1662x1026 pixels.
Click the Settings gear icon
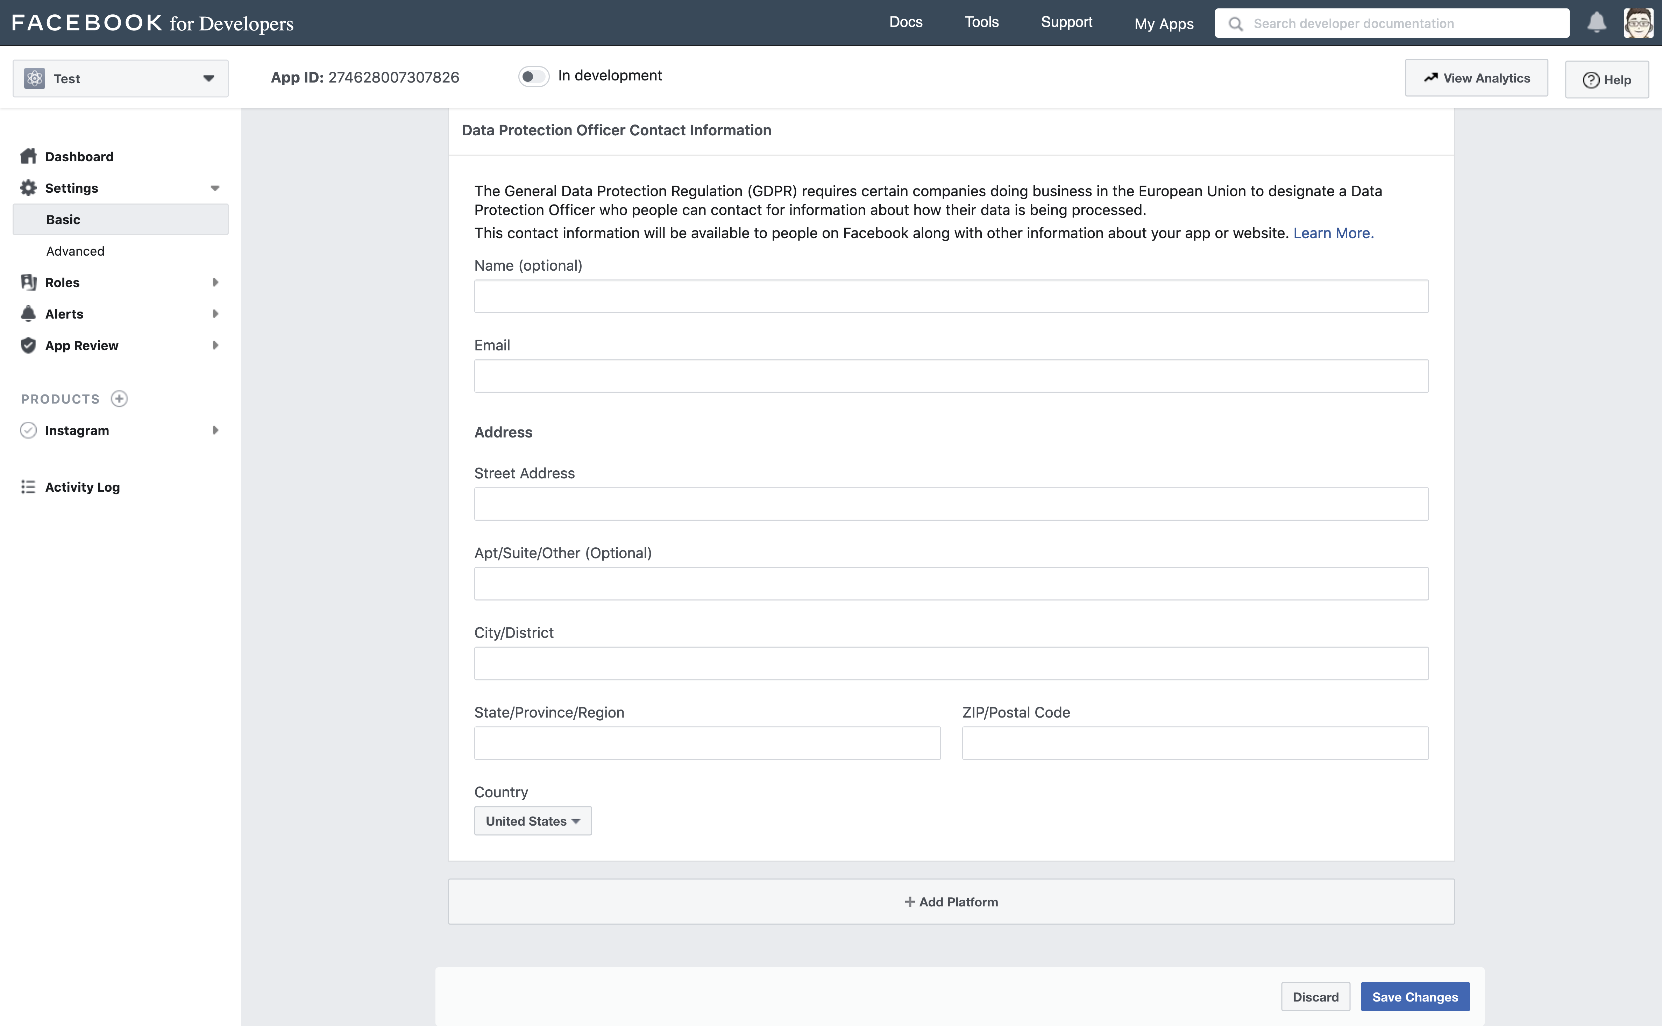28,188
